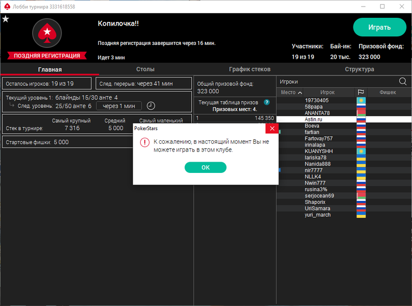412x306 pixels.
Task: Click the PokerStars icon in title bar
Action: tap(6, 7)
